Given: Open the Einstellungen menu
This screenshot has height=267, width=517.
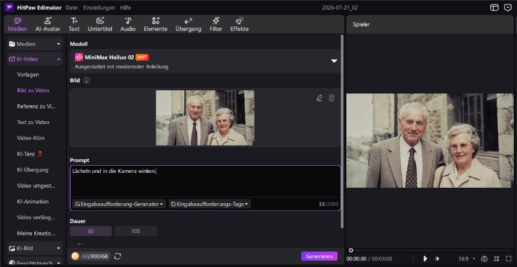Looking at the screenshot, I should point(99,8).
